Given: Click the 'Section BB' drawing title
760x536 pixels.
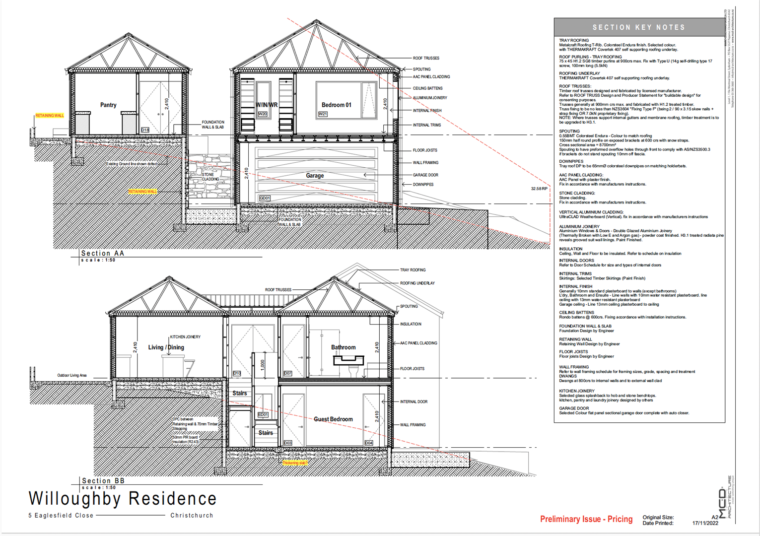Looking at the screenshot, I should (103, 480).
